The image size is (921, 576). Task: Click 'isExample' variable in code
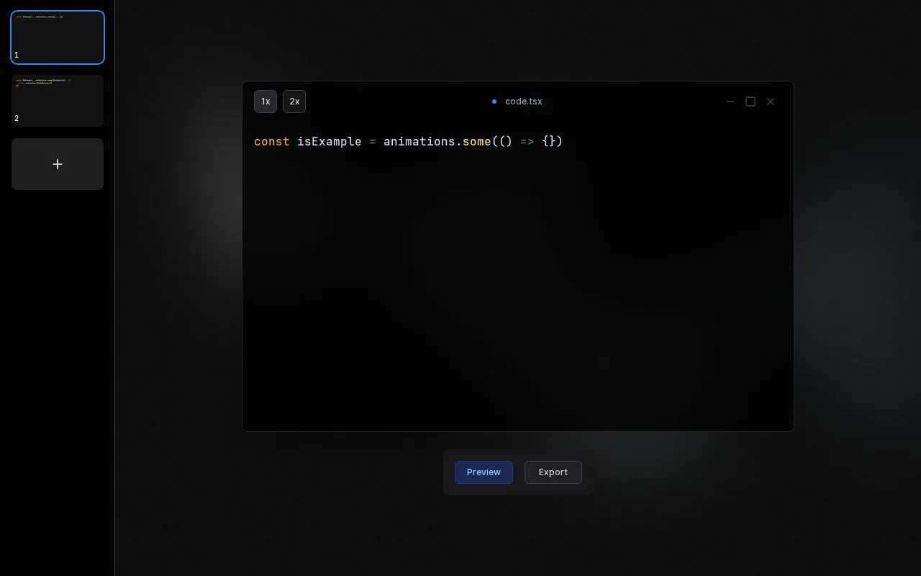[330, 141]
